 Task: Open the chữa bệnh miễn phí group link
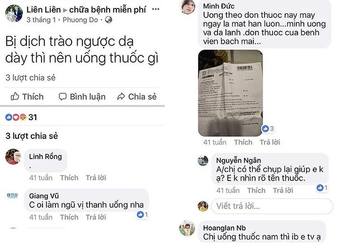coord(107,9)
